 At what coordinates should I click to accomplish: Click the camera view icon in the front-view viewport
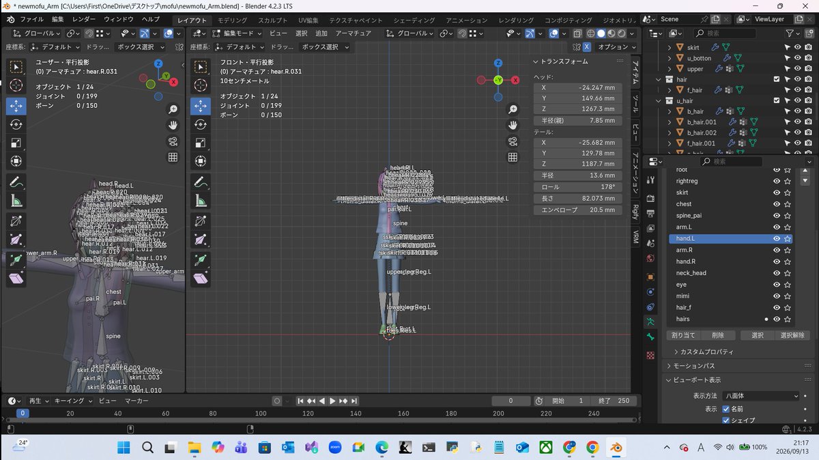[x=513, y=141]
